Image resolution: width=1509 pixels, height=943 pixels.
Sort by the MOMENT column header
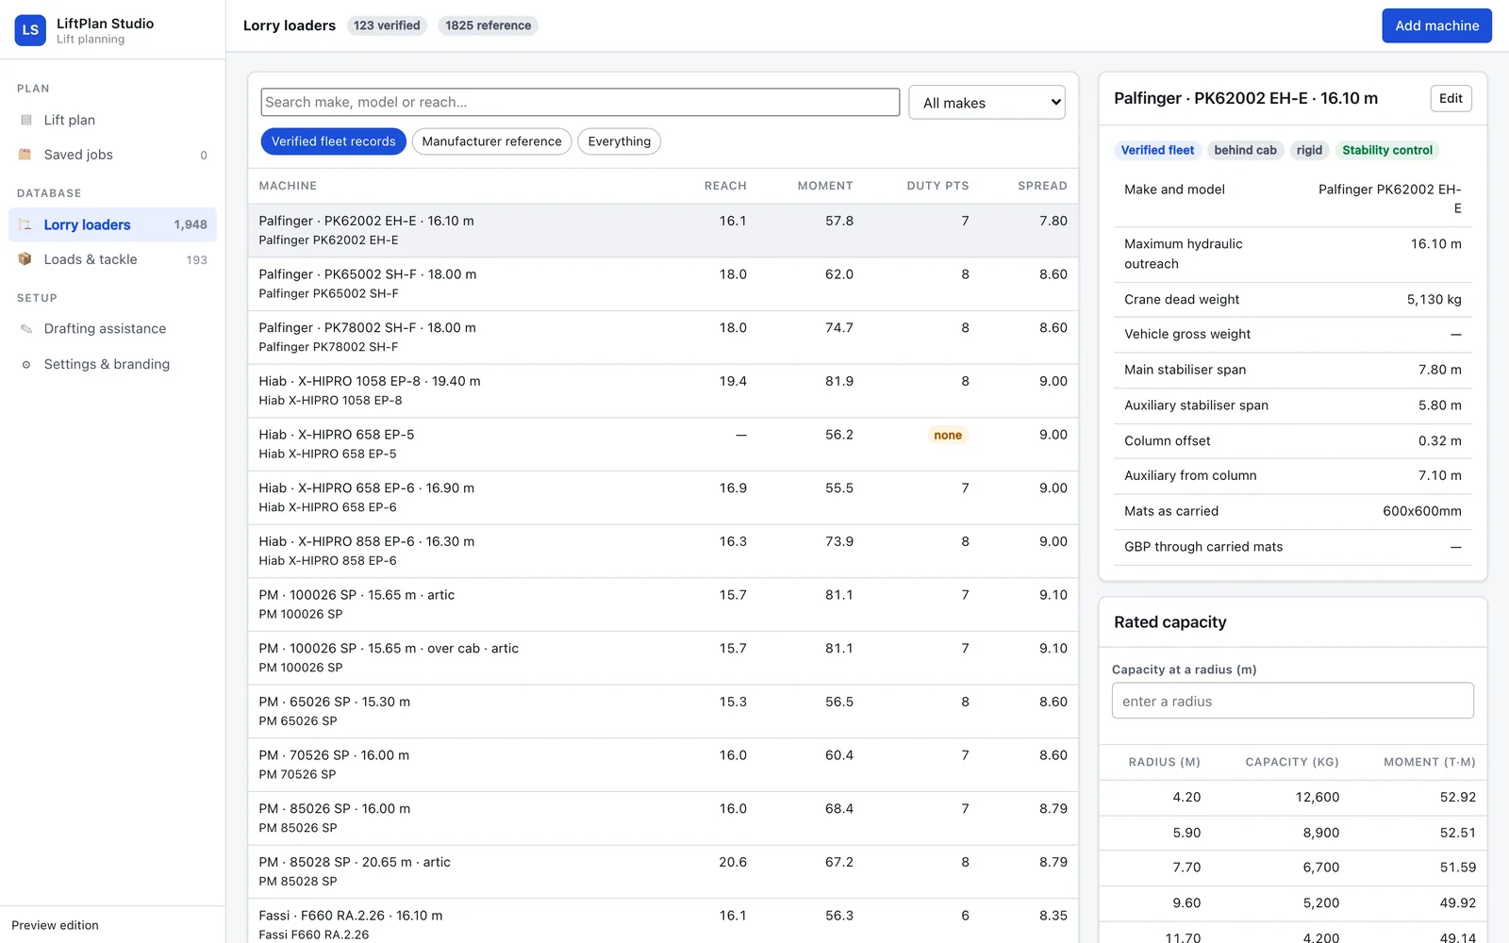tap(825, 186)
